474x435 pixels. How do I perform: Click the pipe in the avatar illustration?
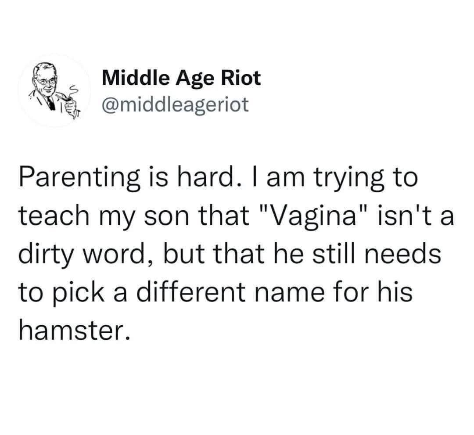click(x=66, y=101)
